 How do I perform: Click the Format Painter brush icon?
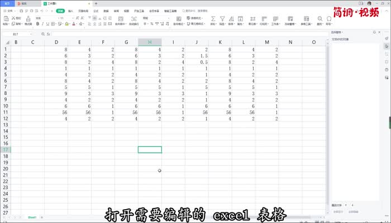pos(28,19)
